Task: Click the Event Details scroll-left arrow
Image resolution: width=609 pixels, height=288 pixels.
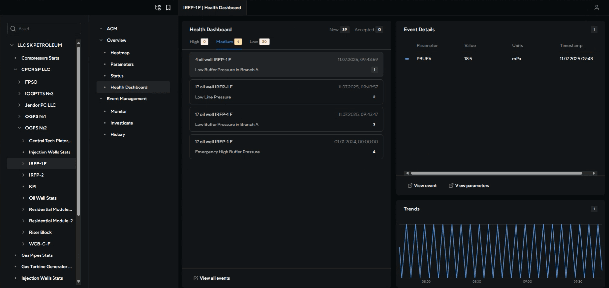Action: point(407,173)
